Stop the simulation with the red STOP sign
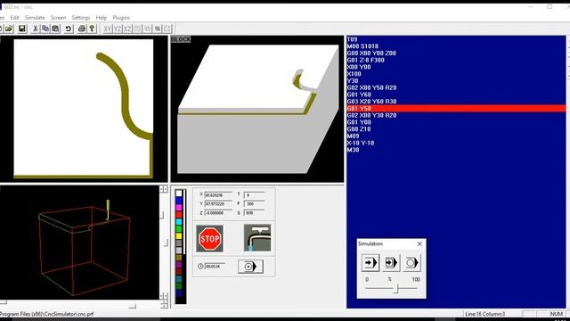The image size is (570, 321). coord(210,238)
